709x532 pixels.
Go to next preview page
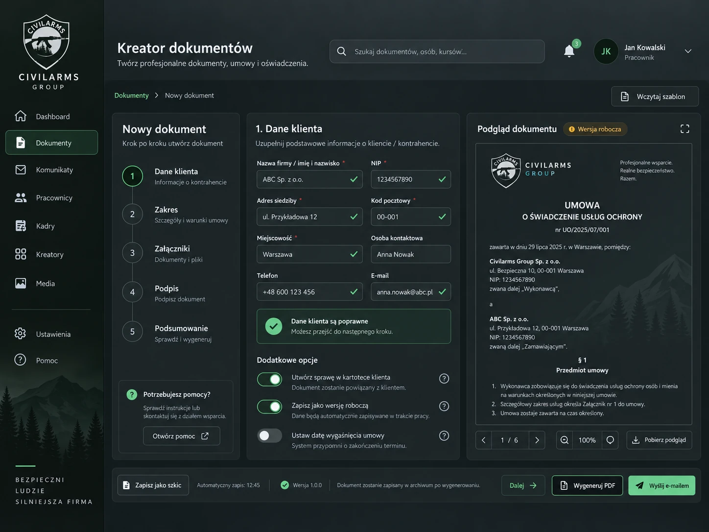click(537, 440)
